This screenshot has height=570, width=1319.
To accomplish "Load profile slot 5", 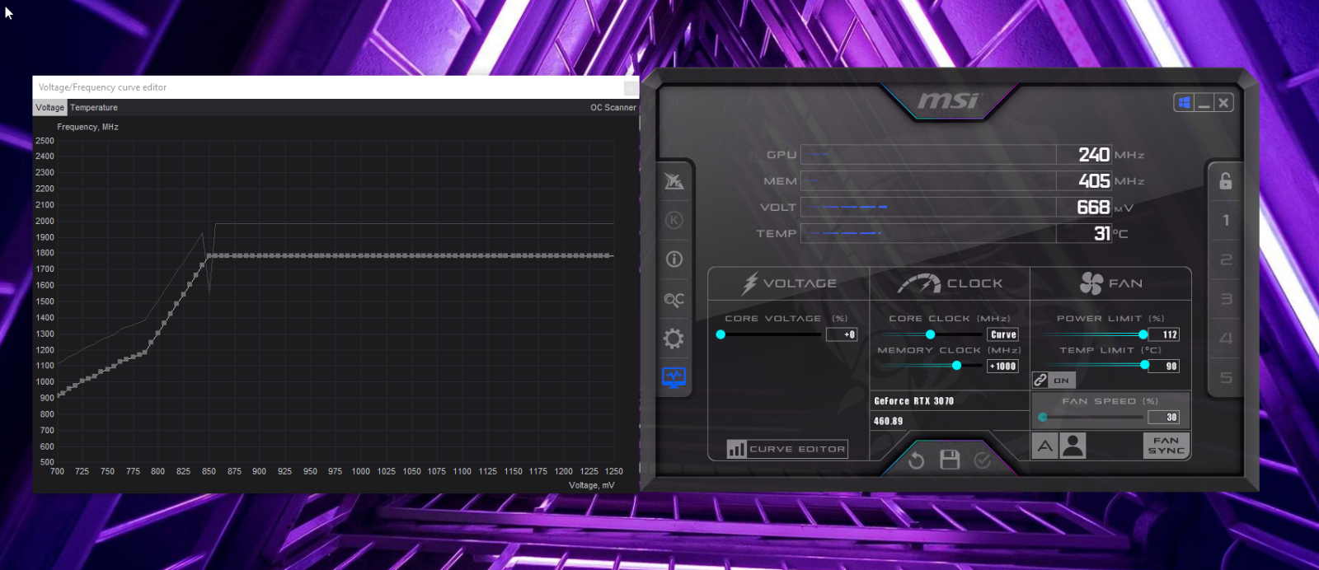I will [x=1226, y=377].
